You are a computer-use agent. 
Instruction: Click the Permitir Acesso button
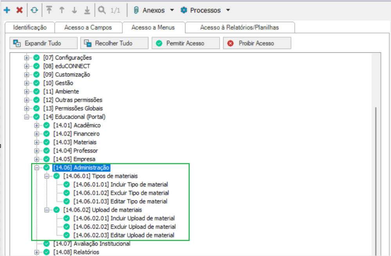coord(186,43)
